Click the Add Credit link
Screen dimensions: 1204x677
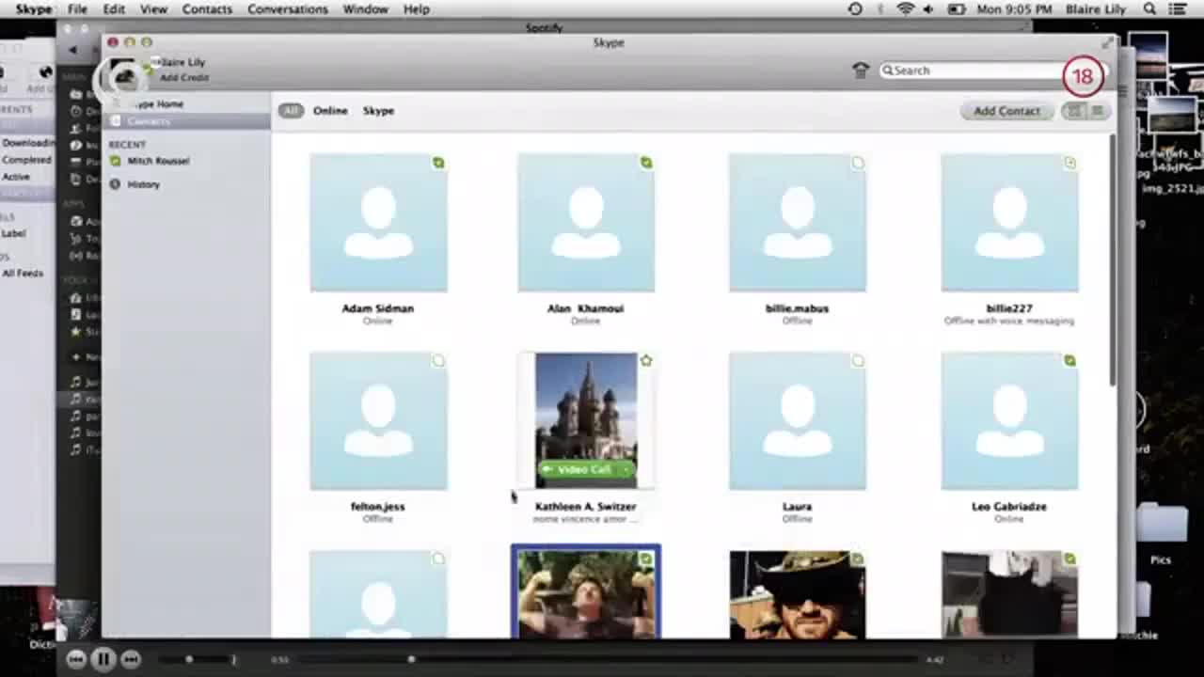(x=184, y=78)
